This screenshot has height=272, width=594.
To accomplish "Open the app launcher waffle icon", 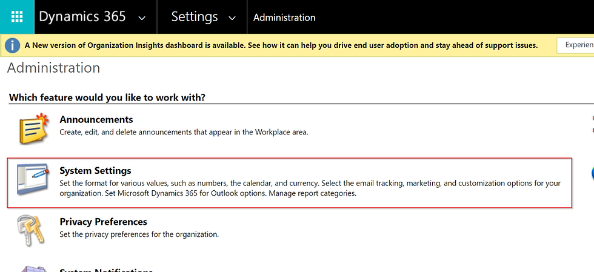I will click(17, 17).
